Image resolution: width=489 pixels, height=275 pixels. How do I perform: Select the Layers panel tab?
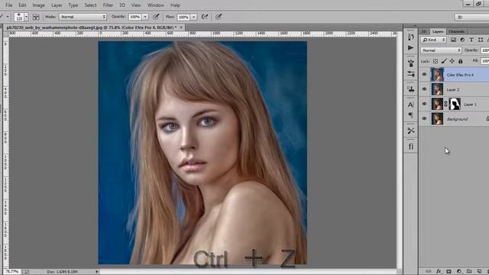click(438, 31)
